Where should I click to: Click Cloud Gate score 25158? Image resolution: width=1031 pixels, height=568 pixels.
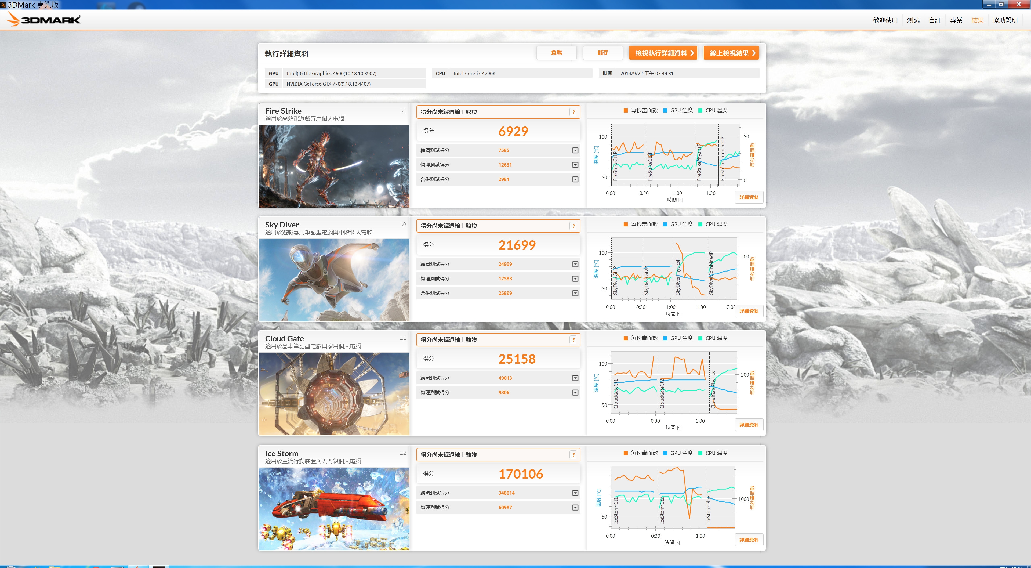coord(517,359)
